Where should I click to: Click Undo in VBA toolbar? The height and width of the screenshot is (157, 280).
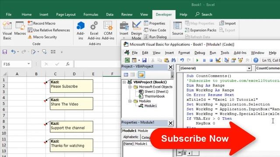(182, 60)
